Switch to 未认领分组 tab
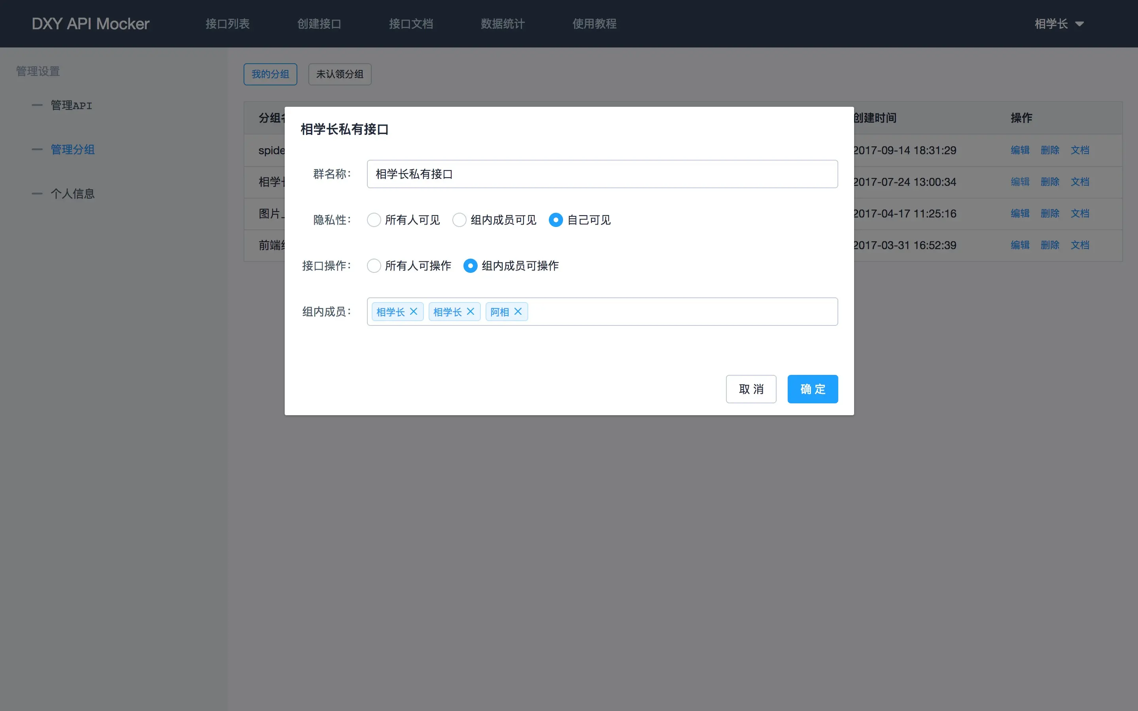 click(x=339, y=74)
